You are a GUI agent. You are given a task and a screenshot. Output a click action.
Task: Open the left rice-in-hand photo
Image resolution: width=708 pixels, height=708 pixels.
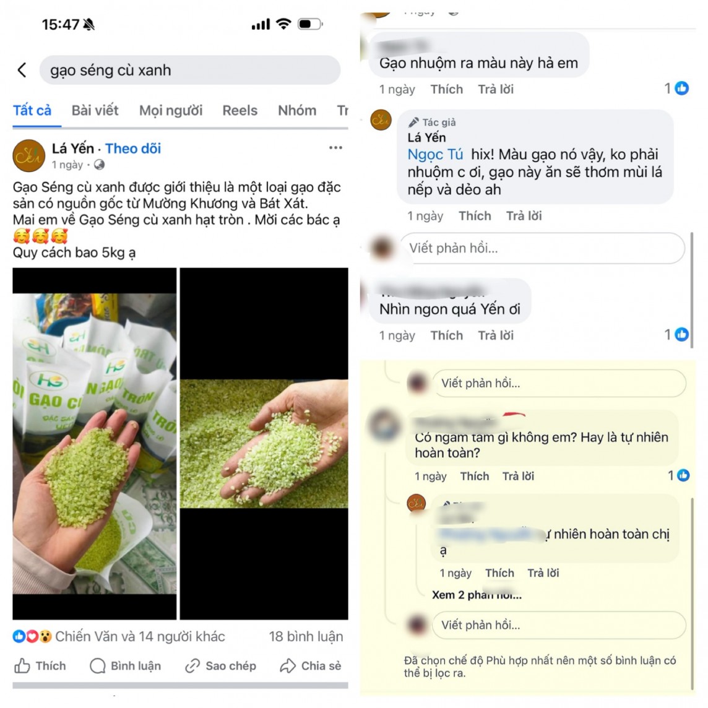[x=94, y=443]
